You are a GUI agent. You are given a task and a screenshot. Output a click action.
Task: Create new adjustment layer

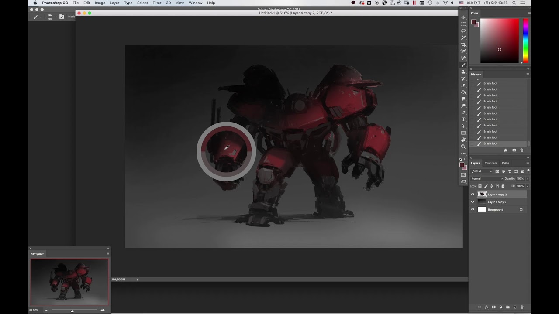tap(501, 307)
